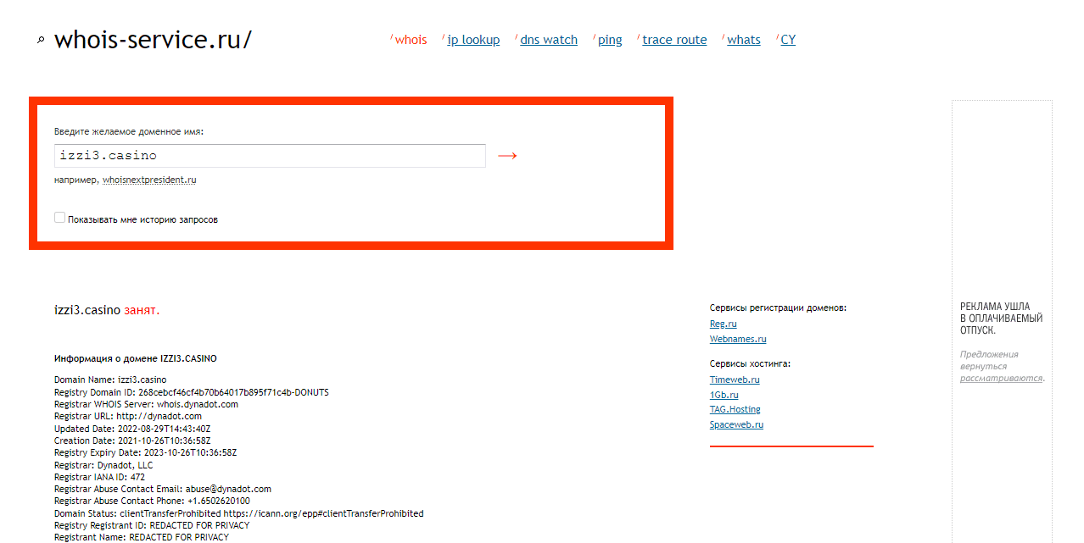This screenshot has width=1084, height=543.
Task: Enable the show query history checkbox
Action: click(x=60, y=218)
